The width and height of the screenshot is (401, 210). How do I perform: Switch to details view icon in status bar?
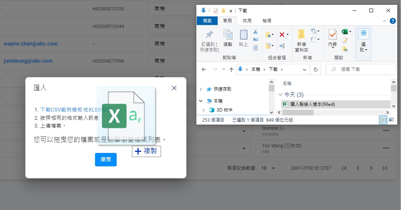[383, 120]
